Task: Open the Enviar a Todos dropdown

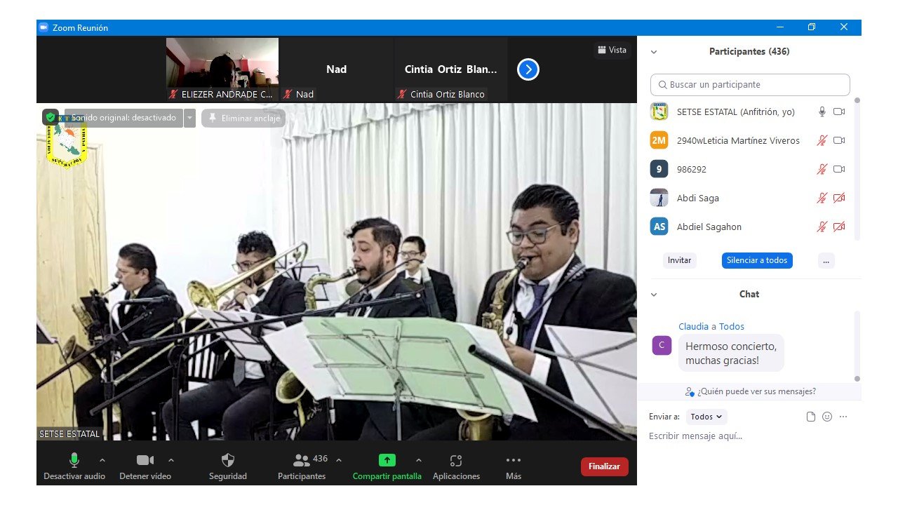Action: 706,417
